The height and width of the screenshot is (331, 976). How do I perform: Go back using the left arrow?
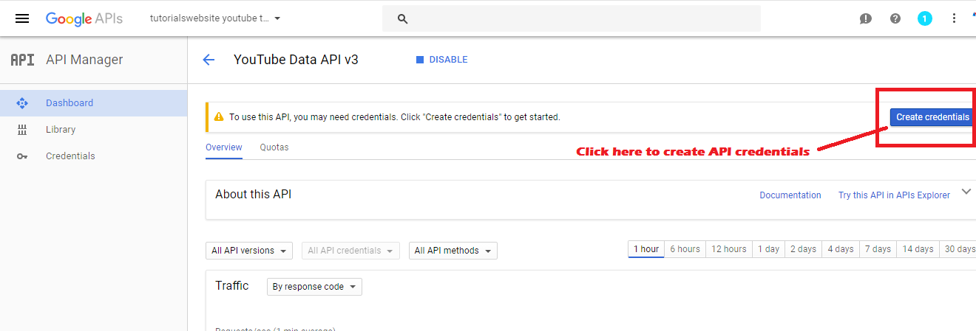(209, 60)
